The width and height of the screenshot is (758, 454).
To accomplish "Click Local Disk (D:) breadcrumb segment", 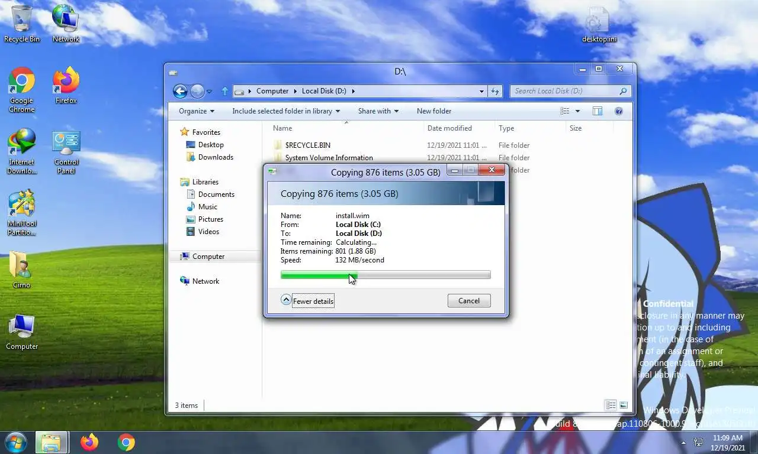I will click(x=324, y=91).
